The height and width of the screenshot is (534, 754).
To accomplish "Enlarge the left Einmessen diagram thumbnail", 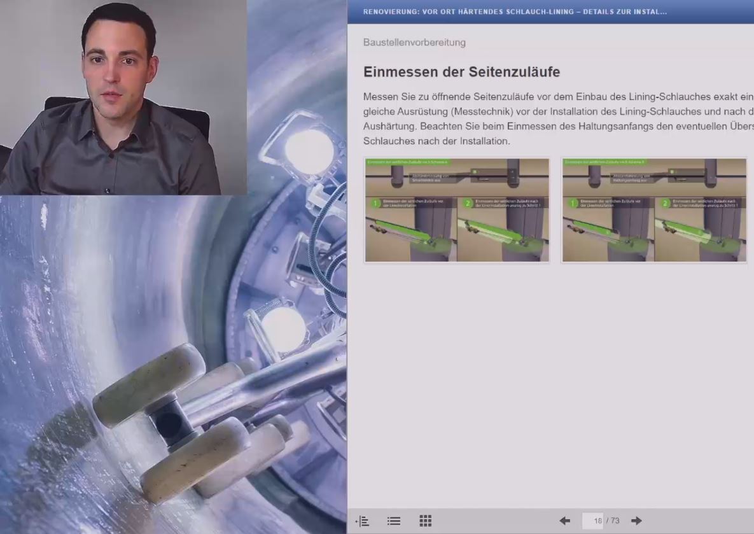I will pos(457,210).
